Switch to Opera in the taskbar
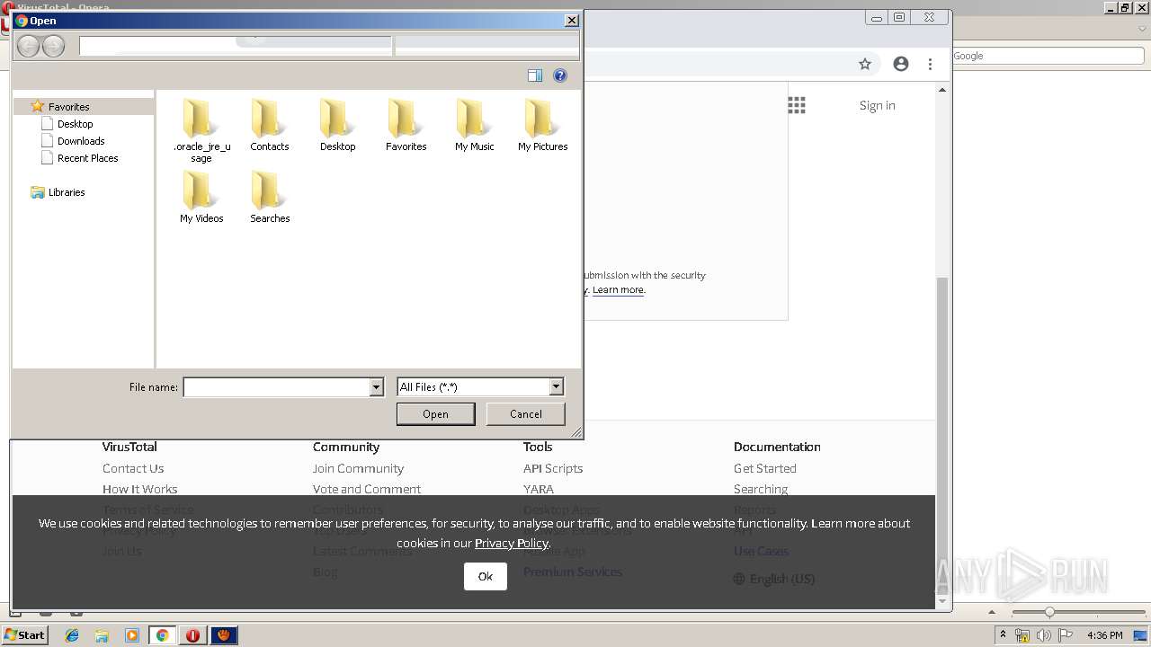Image resolution: width=1151 pixels, height=647 pixels. [x=192, y=635]
